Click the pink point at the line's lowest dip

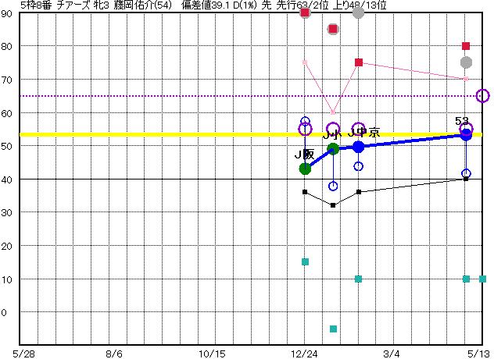(x=333, y=112)
